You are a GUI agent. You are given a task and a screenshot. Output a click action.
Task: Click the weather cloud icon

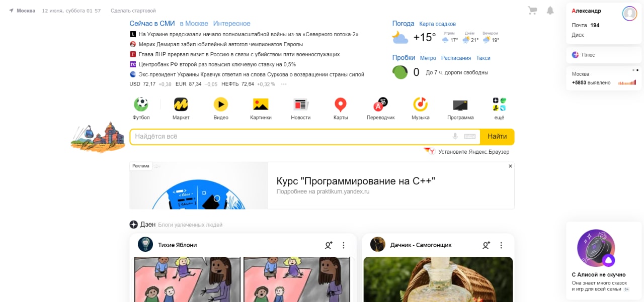click(400, 37)
